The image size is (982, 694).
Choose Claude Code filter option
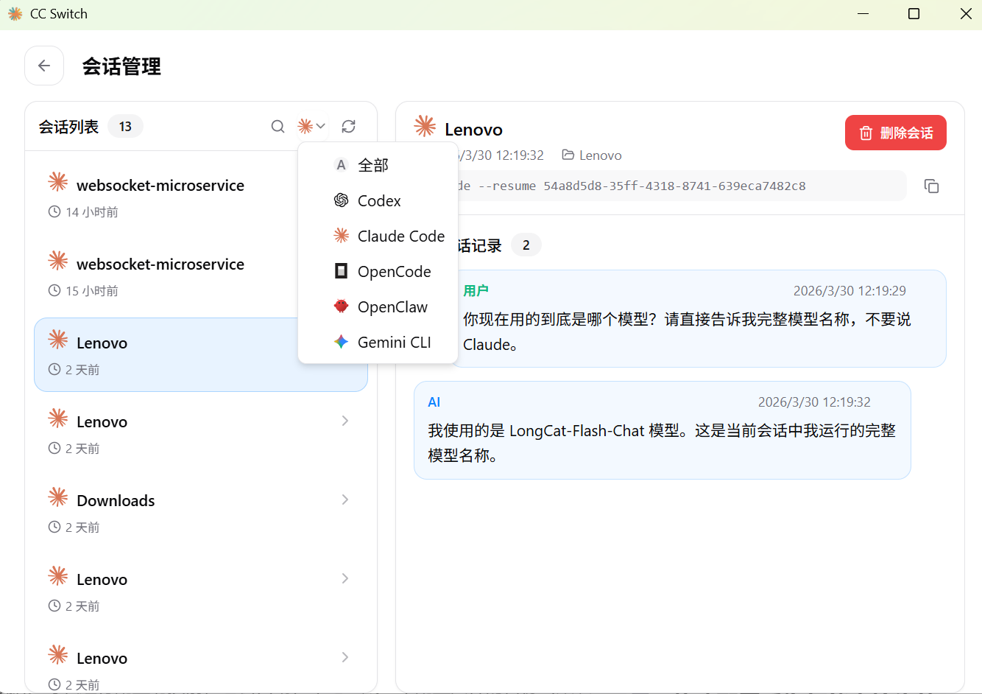pyautogui.click(x=378, y=236)
